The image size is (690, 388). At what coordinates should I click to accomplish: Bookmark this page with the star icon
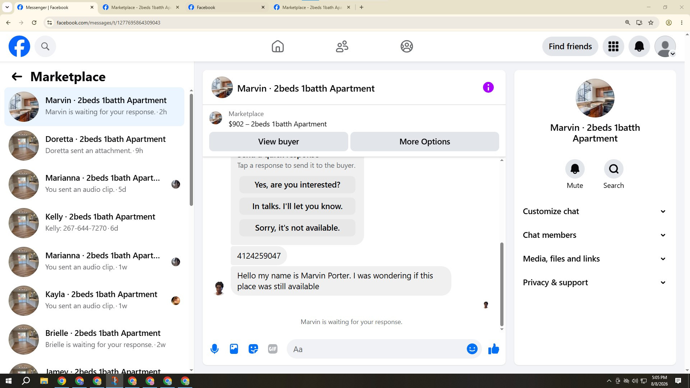(651, 23)
